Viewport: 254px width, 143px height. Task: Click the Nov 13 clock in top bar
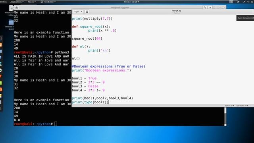131,2
